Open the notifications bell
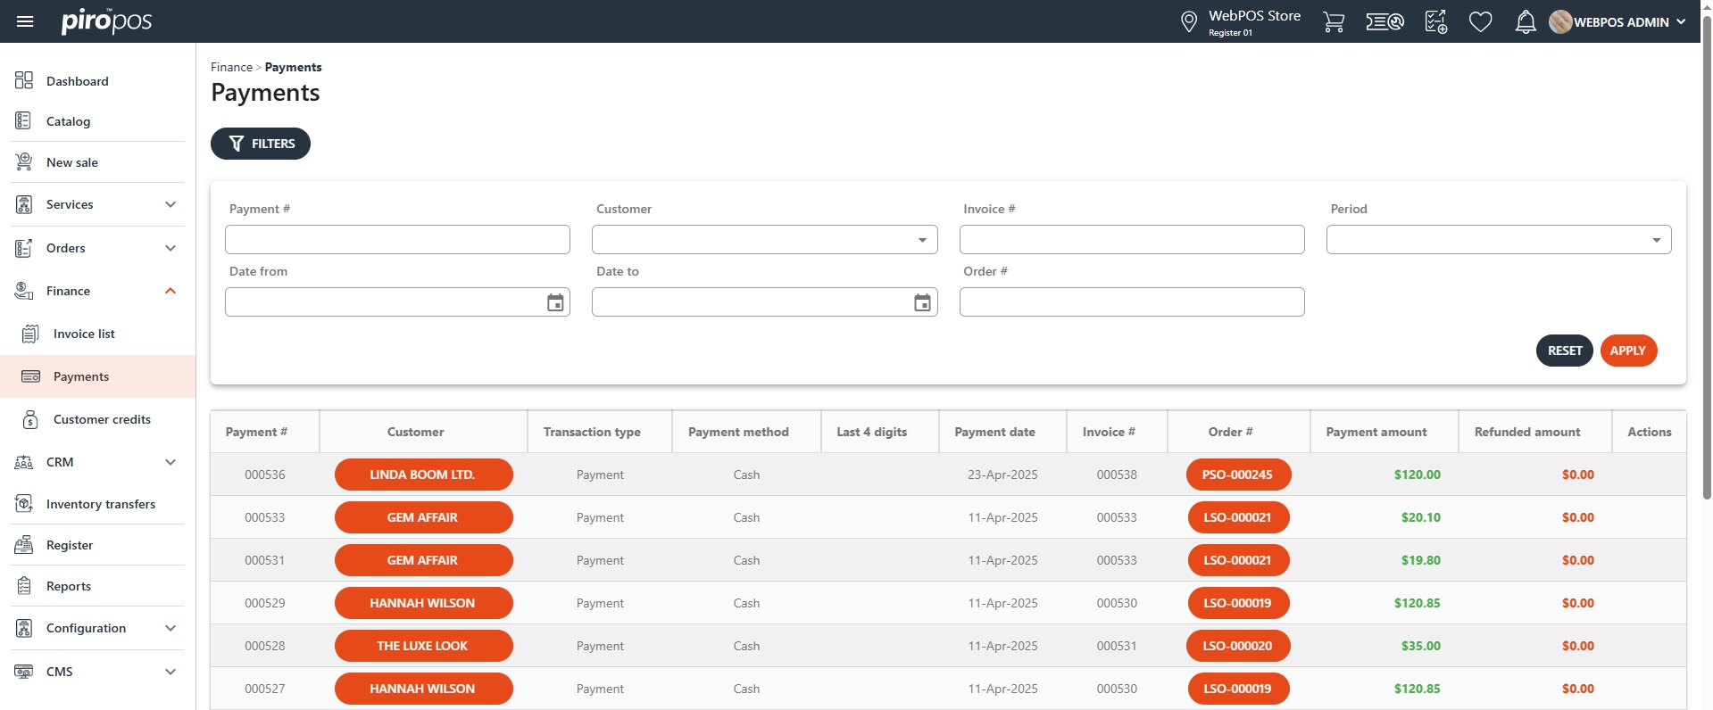Screen dimensions: 1713x710 tap(1526, 21)
